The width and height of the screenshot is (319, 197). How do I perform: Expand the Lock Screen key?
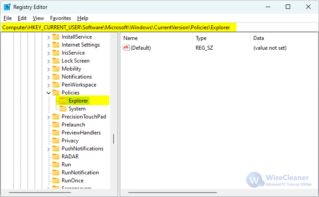point(48,61)
